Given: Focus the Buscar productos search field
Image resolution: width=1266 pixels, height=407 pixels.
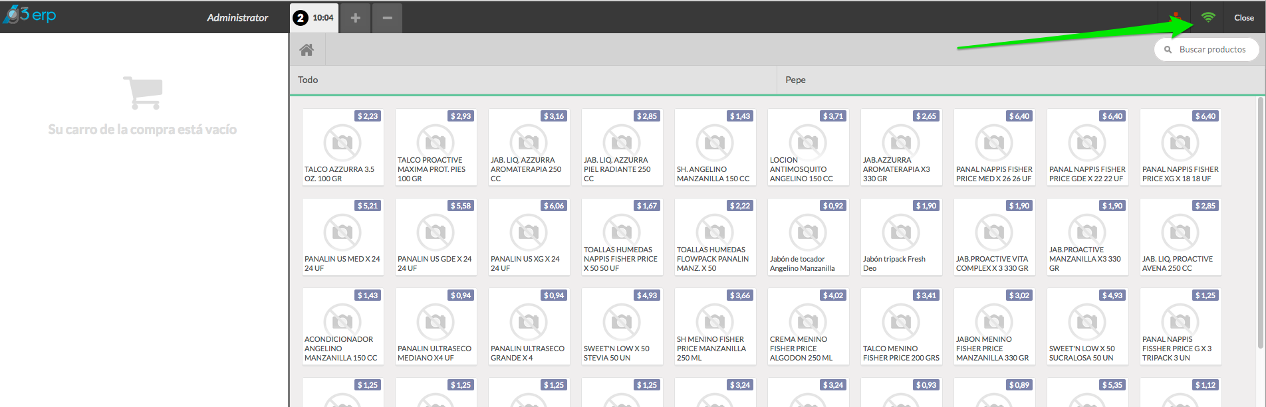Looking at the screenshot, I should click(x=1207, y=50).
